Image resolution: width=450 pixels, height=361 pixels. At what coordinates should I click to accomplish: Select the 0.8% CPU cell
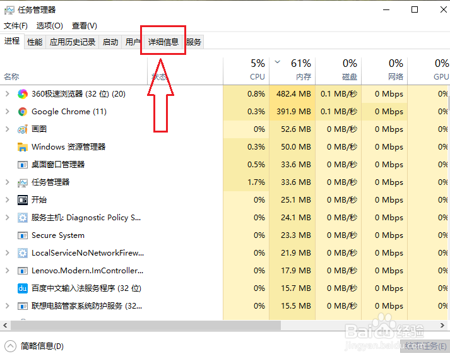tap(246, 94)
